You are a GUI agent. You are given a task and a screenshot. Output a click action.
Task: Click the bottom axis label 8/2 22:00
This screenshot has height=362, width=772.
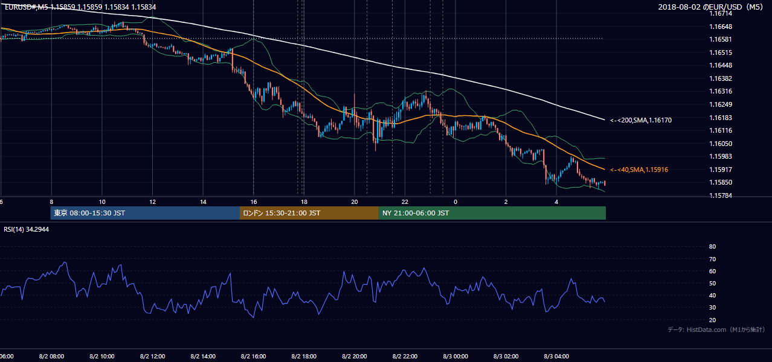[x=405, y=356]
